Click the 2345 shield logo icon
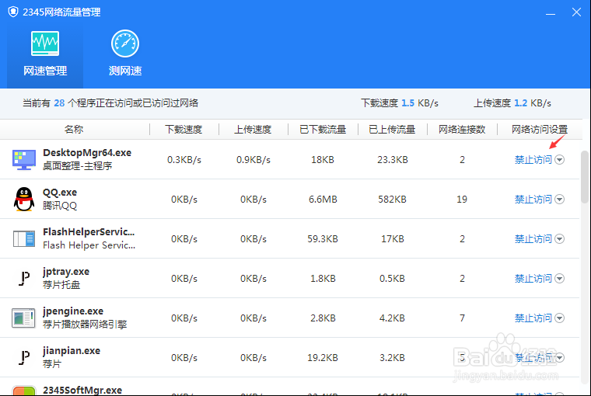Screen dimensions: 591x396 click(x=13, y=12)
